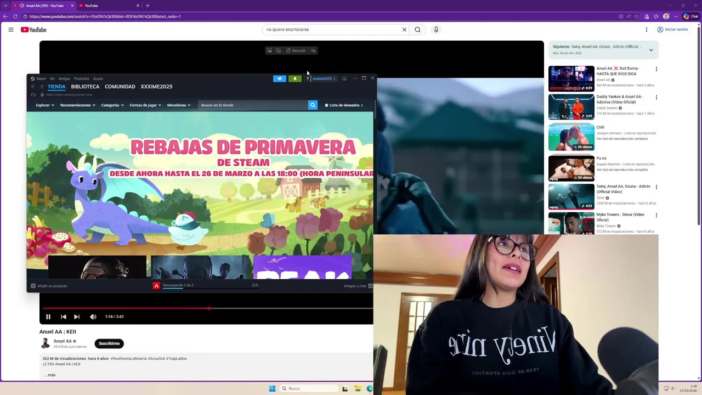Mute the YouTube player volume
Image resolution: width=702 pixels, height=395 pixels.
[93, 317]
